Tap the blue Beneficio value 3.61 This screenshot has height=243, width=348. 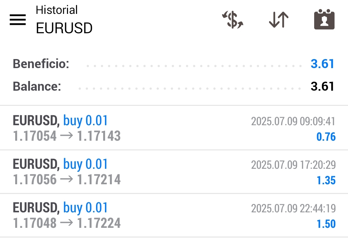click(322, 64)
